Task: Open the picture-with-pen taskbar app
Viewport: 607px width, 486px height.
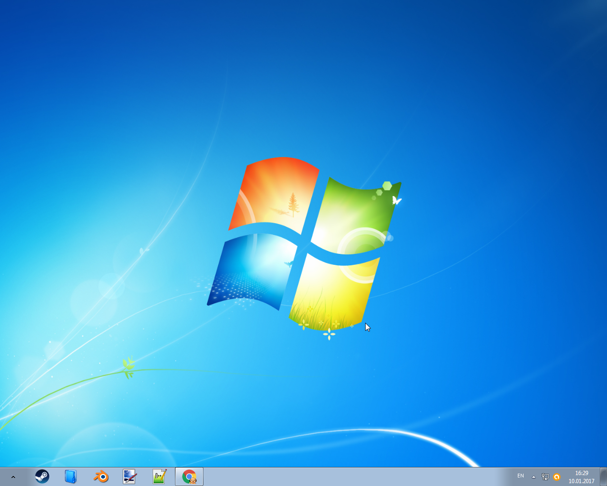Action: [x=129, y=477]
